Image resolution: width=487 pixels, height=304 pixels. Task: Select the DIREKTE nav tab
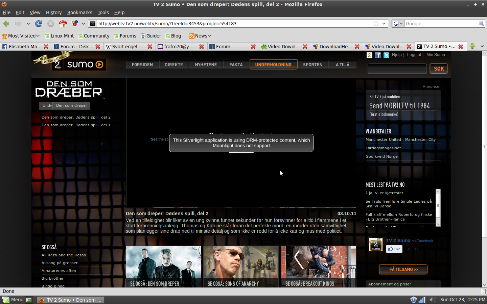[x=174, y=65]
